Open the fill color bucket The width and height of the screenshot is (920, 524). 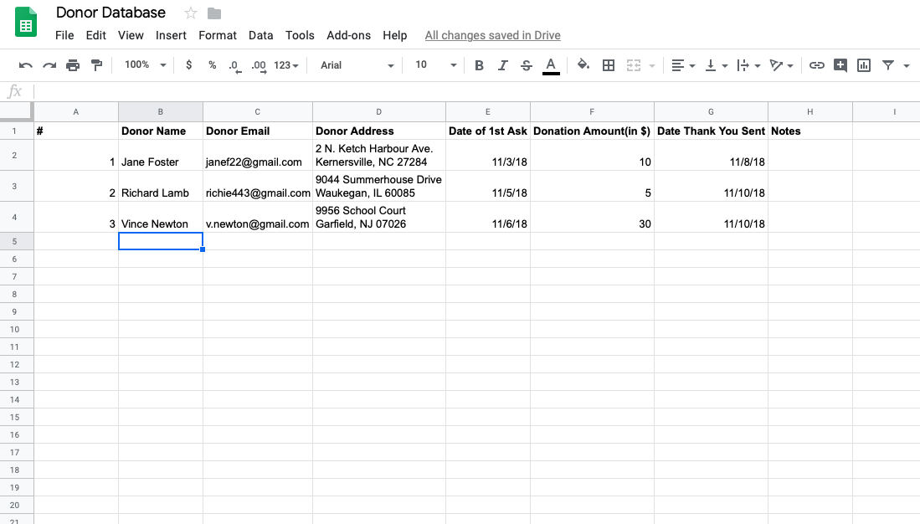[x=583, y=64]
